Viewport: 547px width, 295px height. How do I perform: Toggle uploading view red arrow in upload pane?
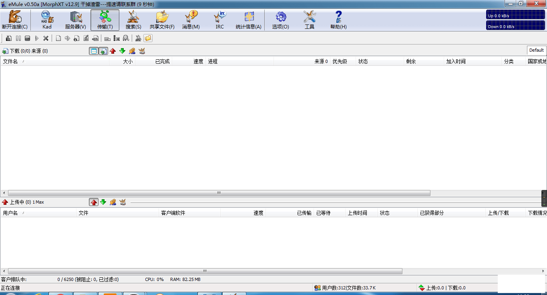coord(94,202)
